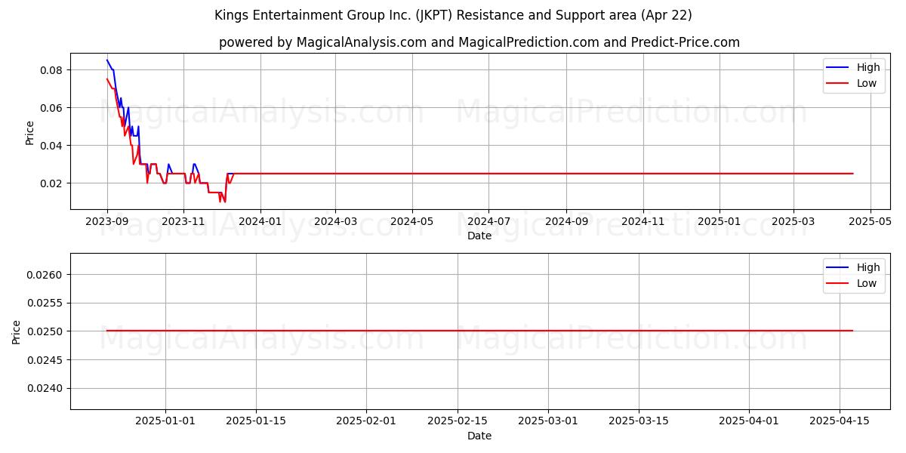Click the 2025-03-15 date tick label
Viewport: 906px width, 453px height.
(638, 421)
